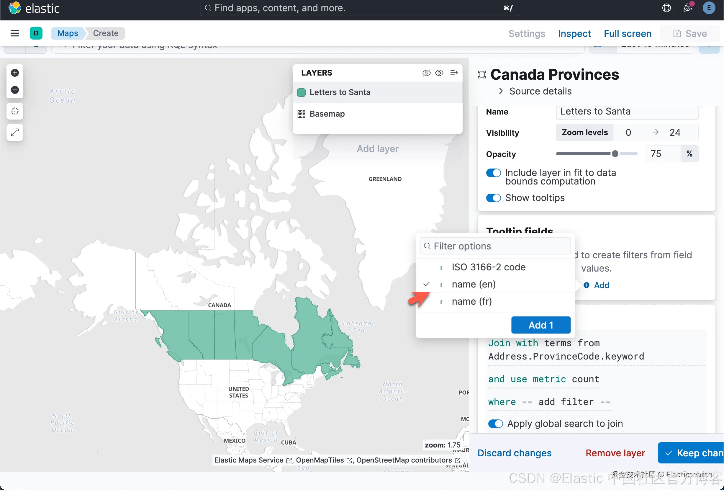The height and width of the screenshot is (490, 724).
Task: Show all layers with eye icon
Action: click(x=439, y=73)
